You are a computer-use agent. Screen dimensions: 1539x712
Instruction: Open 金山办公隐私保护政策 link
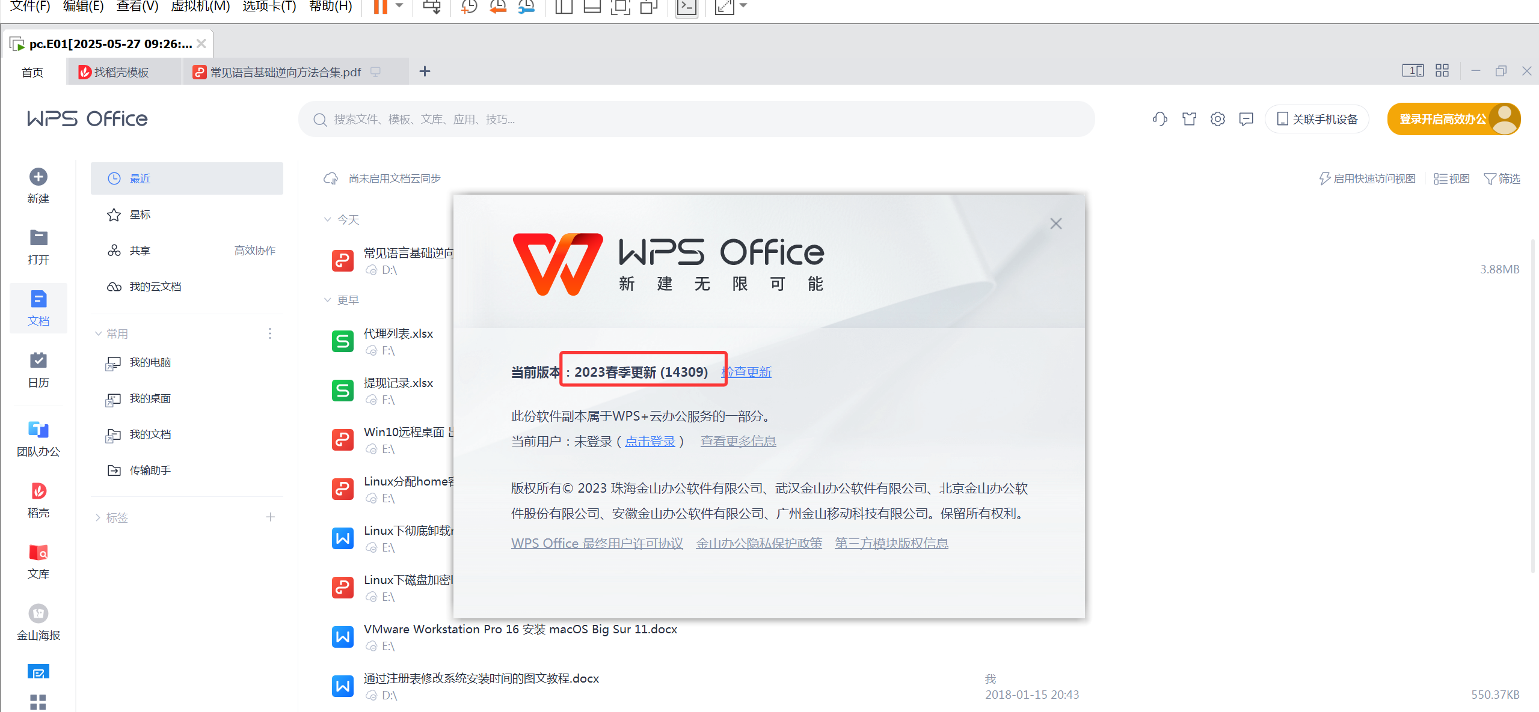[759, 543]
